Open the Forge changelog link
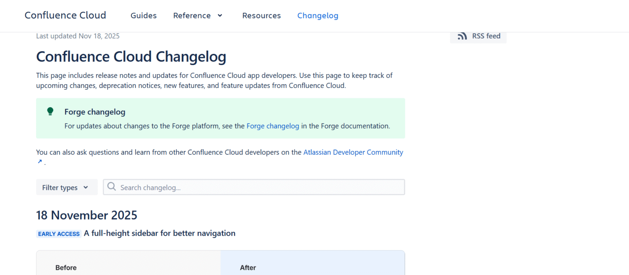The image size is (629, 275). (x=273, y=126)
